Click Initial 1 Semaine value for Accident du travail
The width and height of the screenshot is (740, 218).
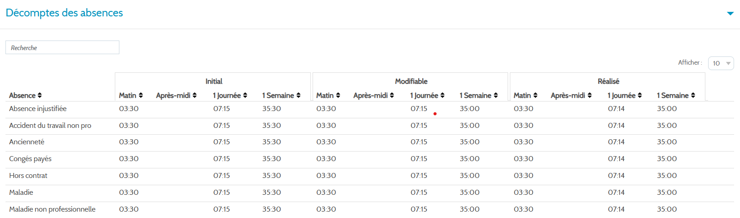tap(272, 126)
